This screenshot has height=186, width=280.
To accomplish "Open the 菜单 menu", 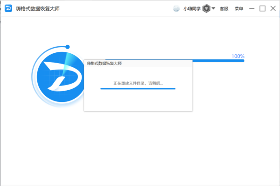I will tap(239, 8).
